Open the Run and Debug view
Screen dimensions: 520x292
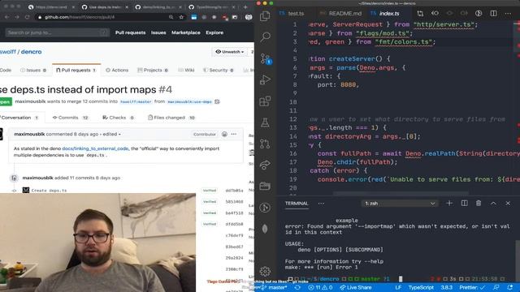pyautogui.click(x=265, y=79)
